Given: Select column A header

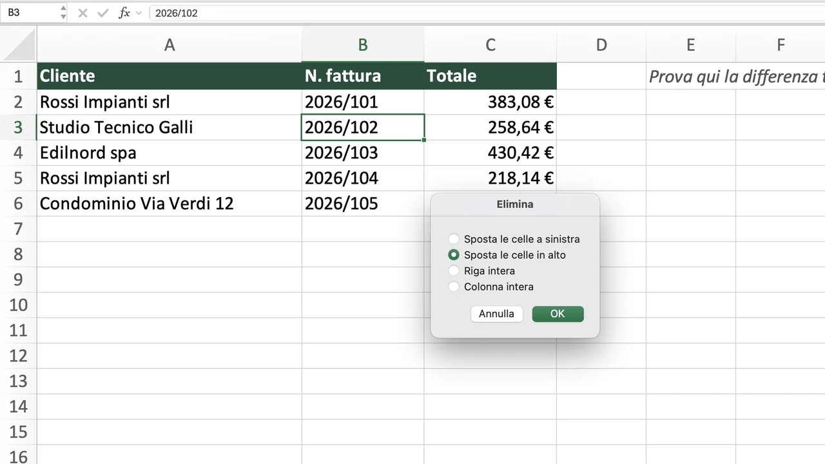Looking at the screenshot, I should 170,44.
